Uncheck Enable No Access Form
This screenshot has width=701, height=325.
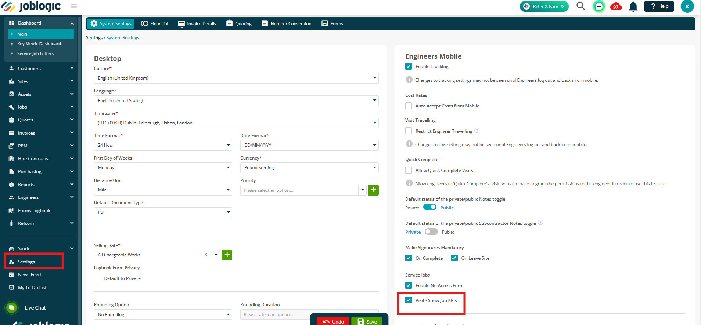pos(409,285)
